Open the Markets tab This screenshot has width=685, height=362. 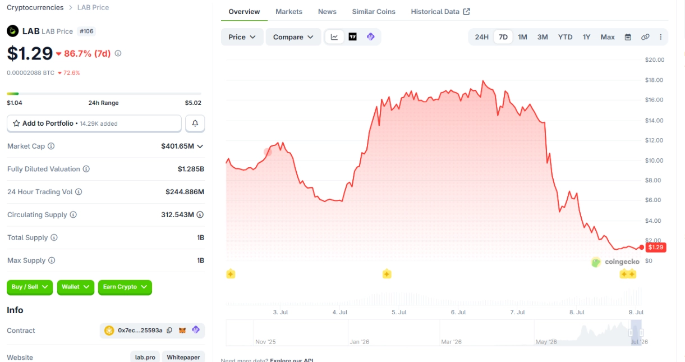pos(289,12)
